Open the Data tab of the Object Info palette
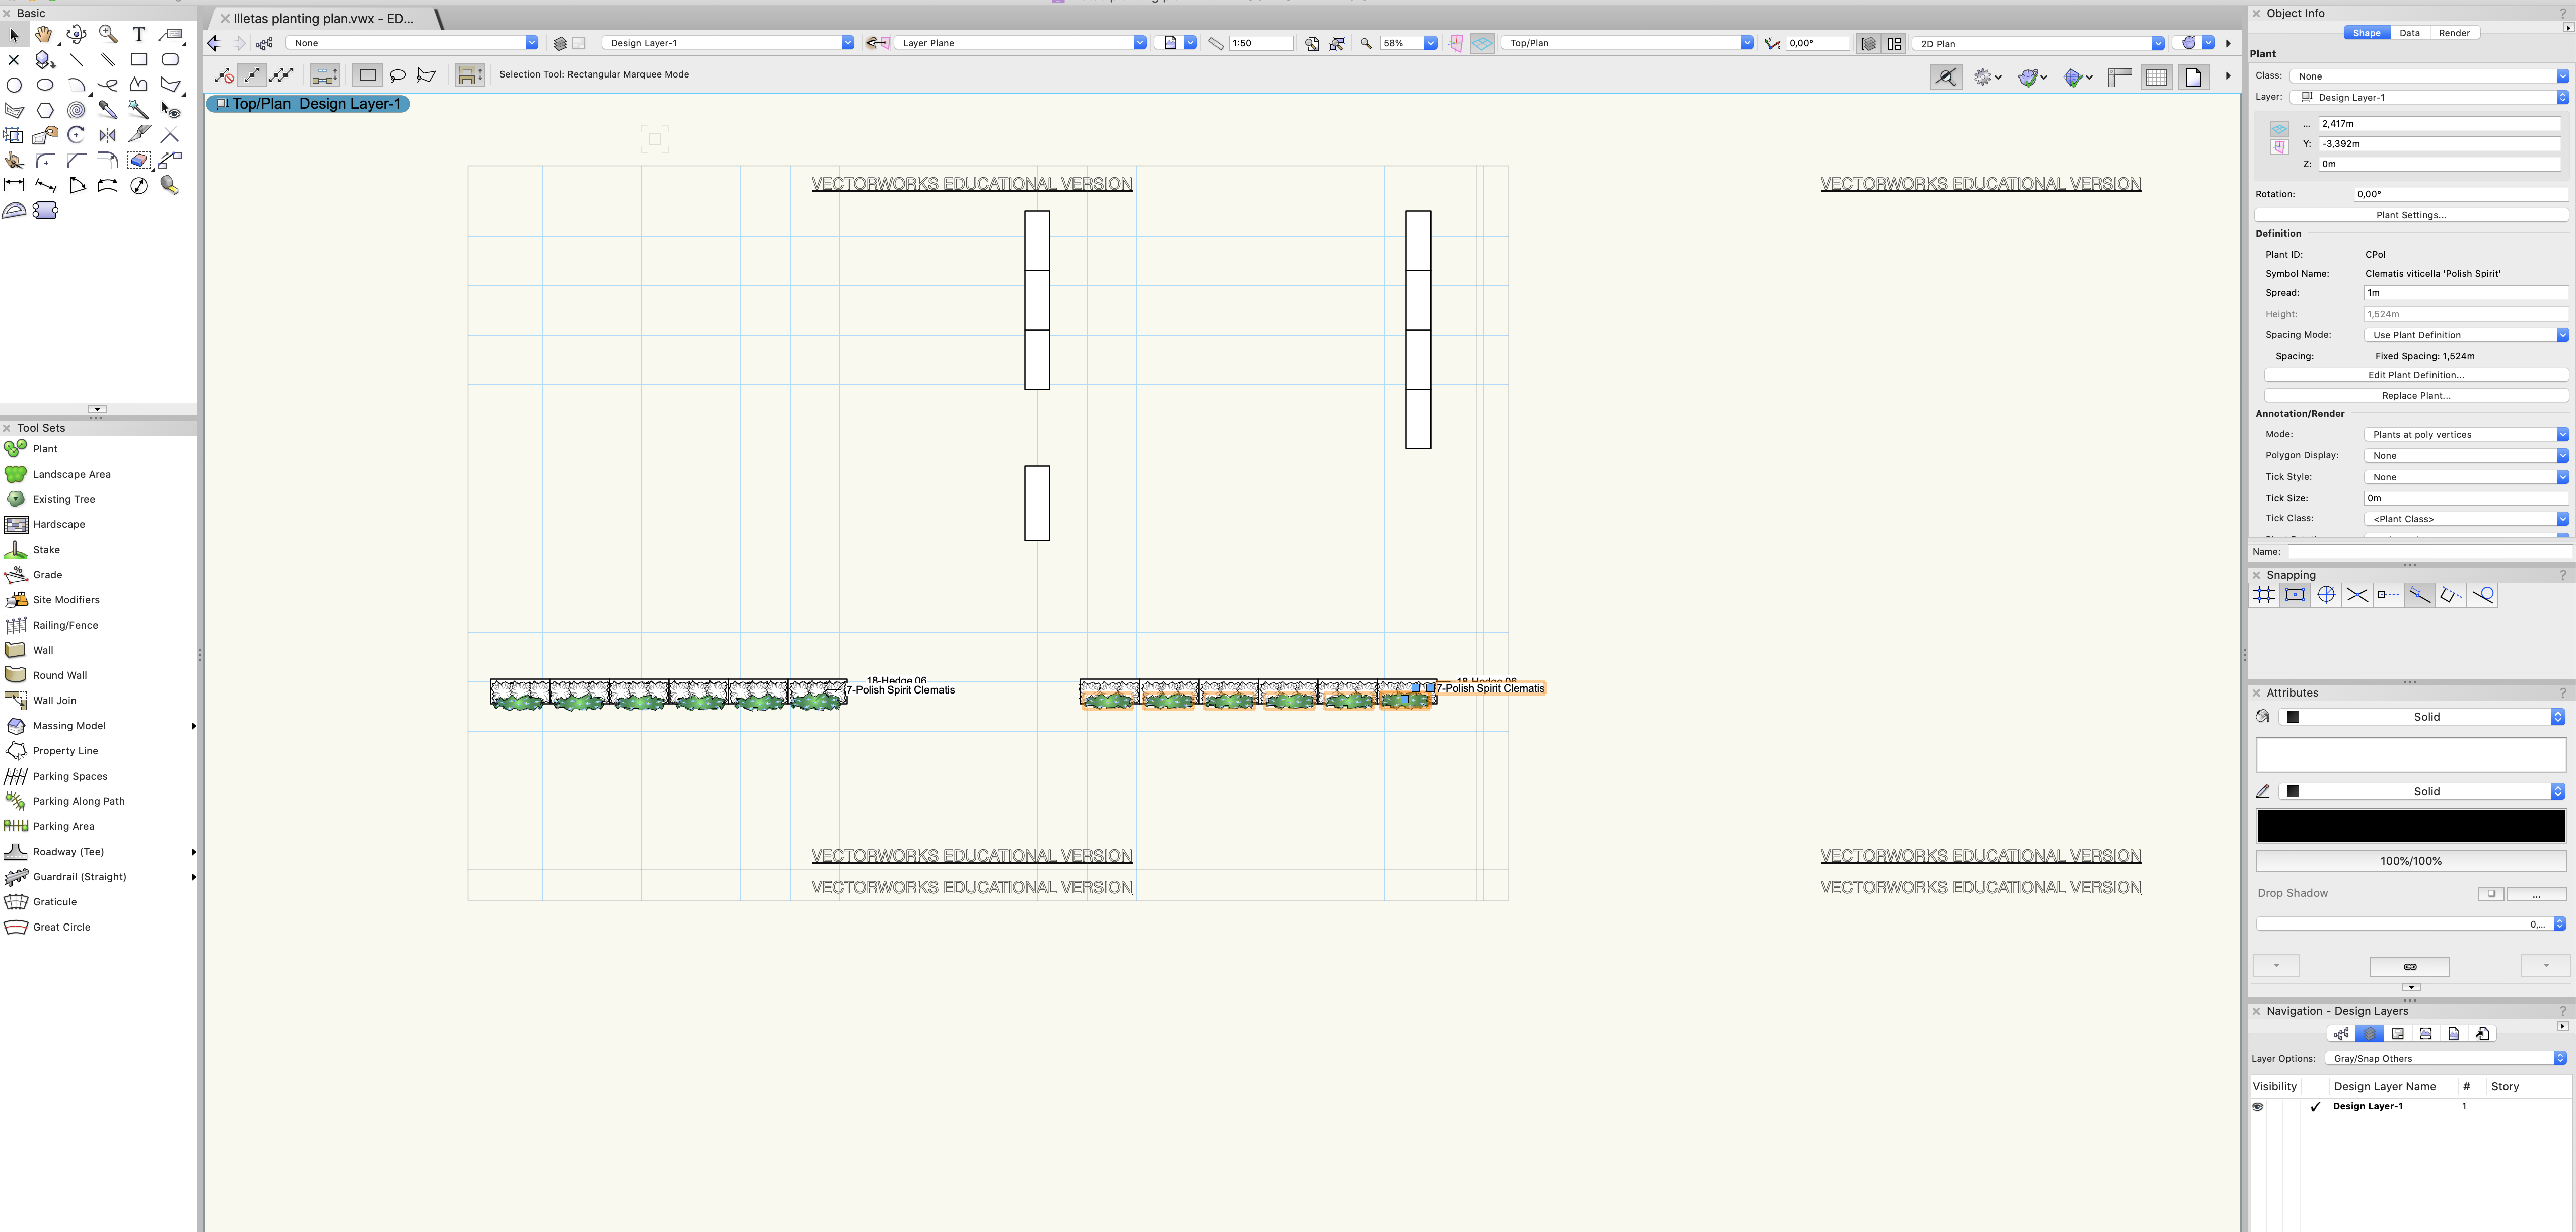The height and width of the screenshot is (1232, 2576). coord(2410,32)
